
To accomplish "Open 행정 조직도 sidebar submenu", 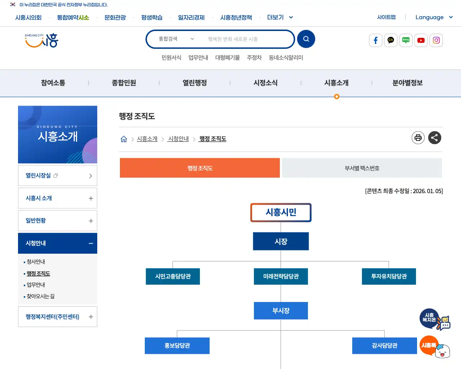I will [39, 274].
